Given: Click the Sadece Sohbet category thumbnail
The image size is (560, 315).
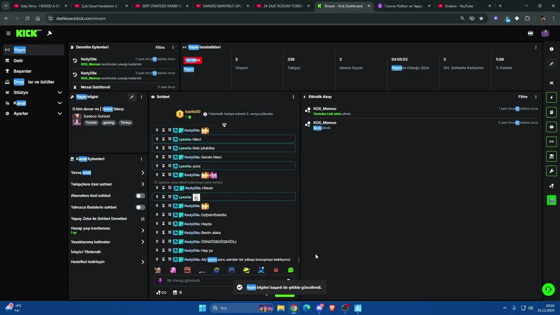Looking at the screenshot, I should tap(77, 119).
